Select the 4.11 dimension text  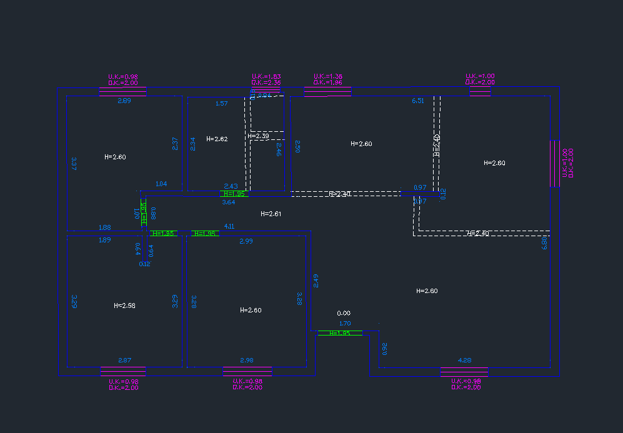229,226
